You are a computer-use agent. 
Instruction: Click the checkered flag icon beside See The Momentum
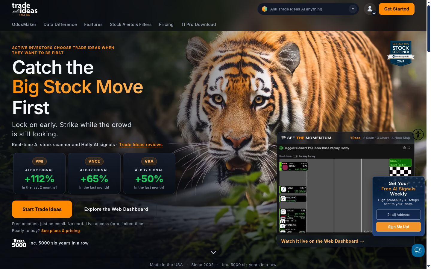[x=283, y=138]
